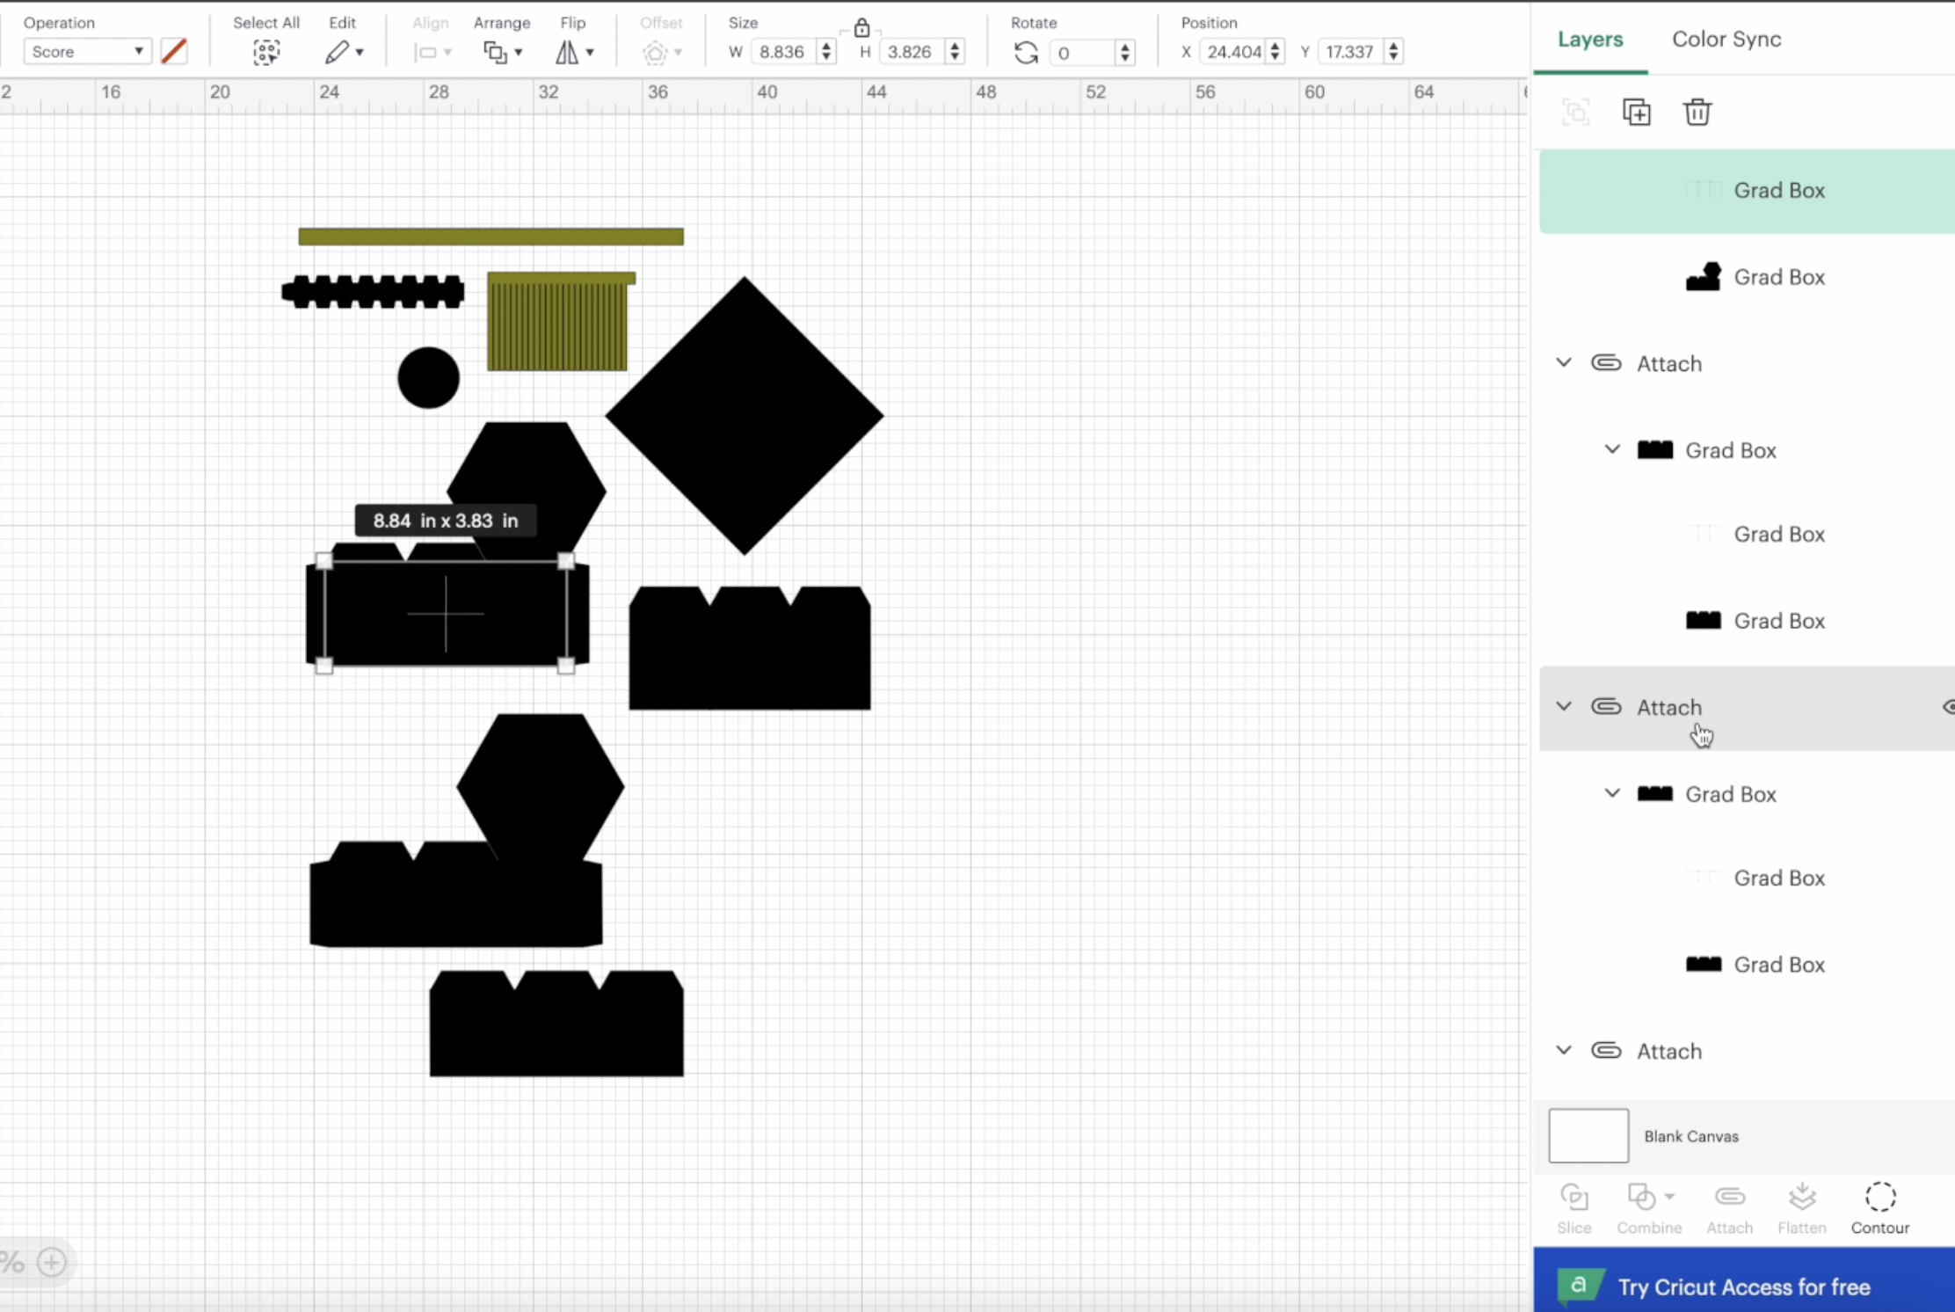
Task: Collapse Grad Box under second Attach
Action: coord(1612,793)
